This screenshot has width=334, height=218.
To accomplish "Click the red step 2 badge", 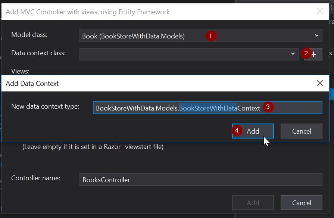I will click(x=306, y=53).
